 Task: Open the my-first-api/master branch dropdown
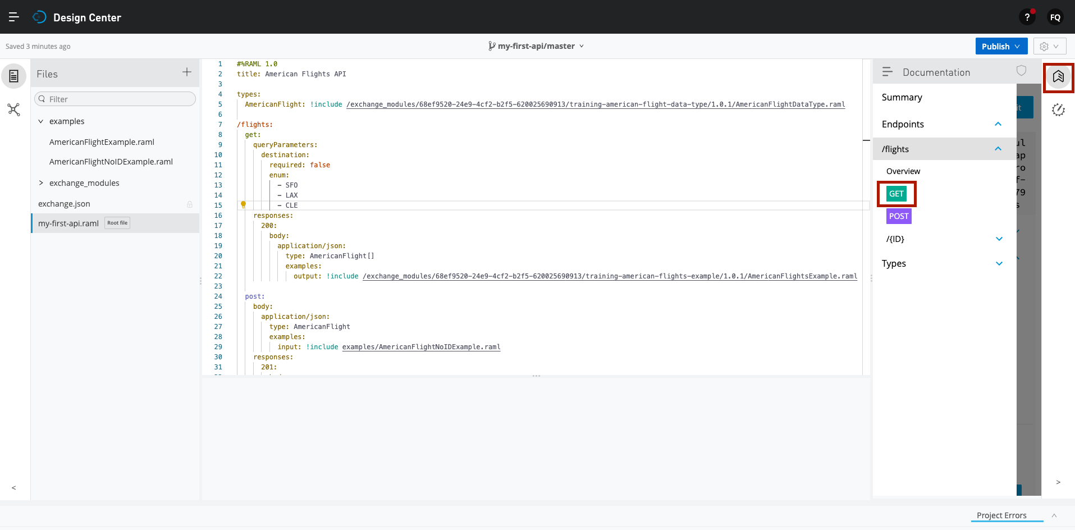point(536,46)
